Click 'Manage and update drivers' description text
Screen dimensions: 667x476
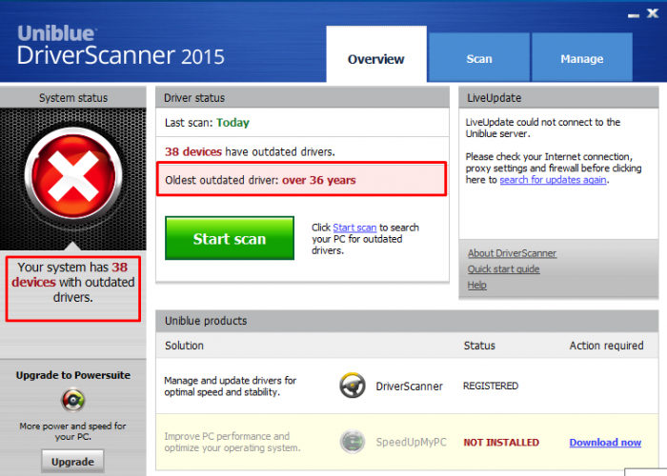[x=231, y=386]
